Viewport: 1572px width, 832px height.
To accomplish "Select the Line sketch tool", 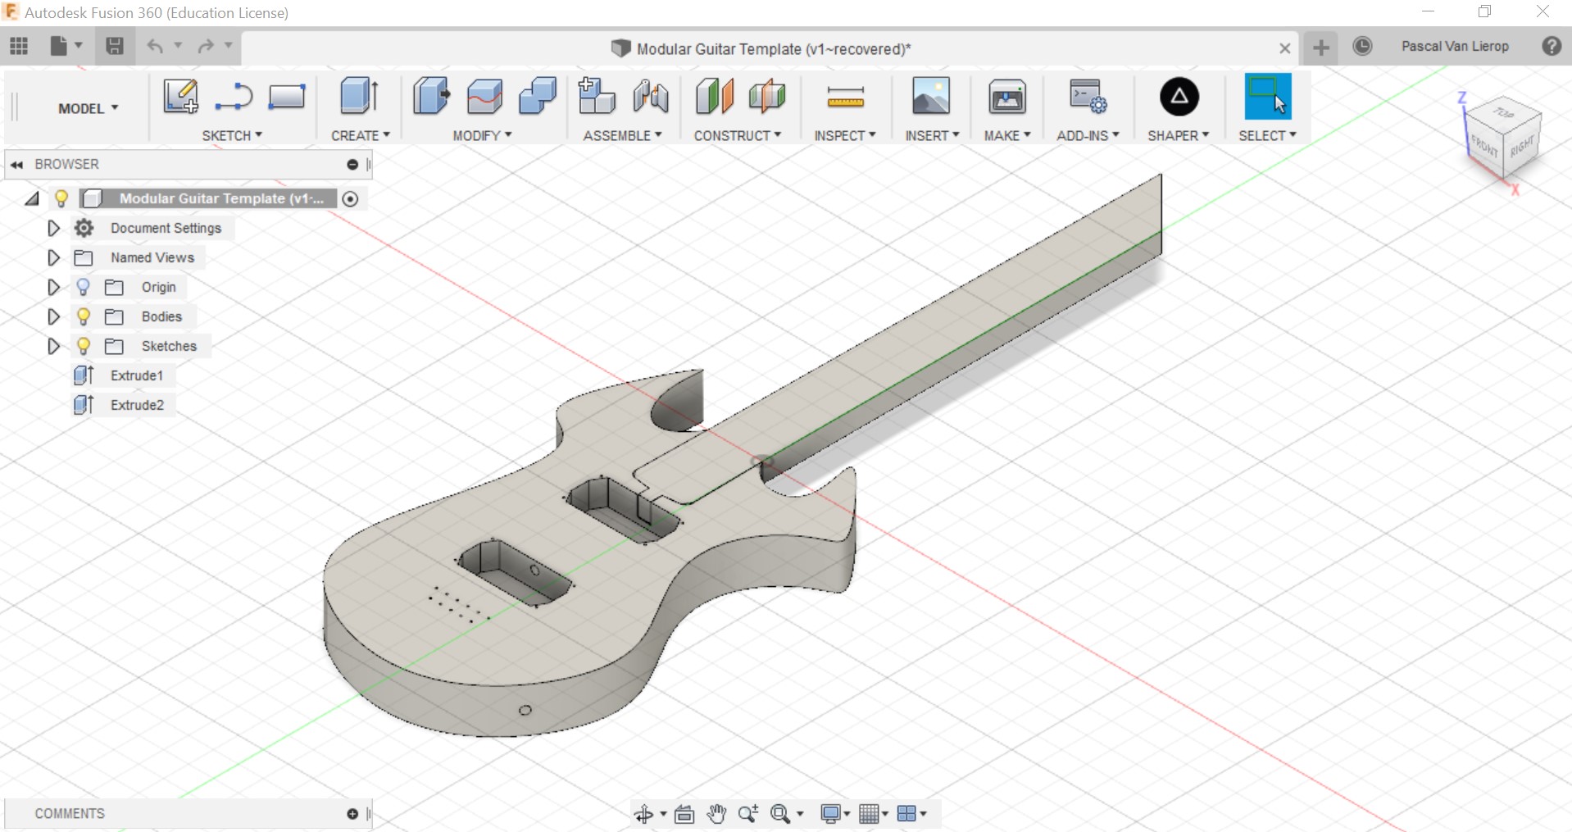I will click(234, 97).
